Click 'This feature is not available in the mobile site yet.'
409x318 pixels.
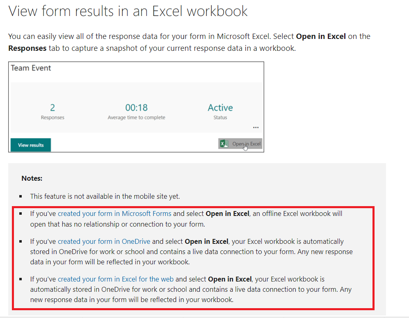click(105, 196)
